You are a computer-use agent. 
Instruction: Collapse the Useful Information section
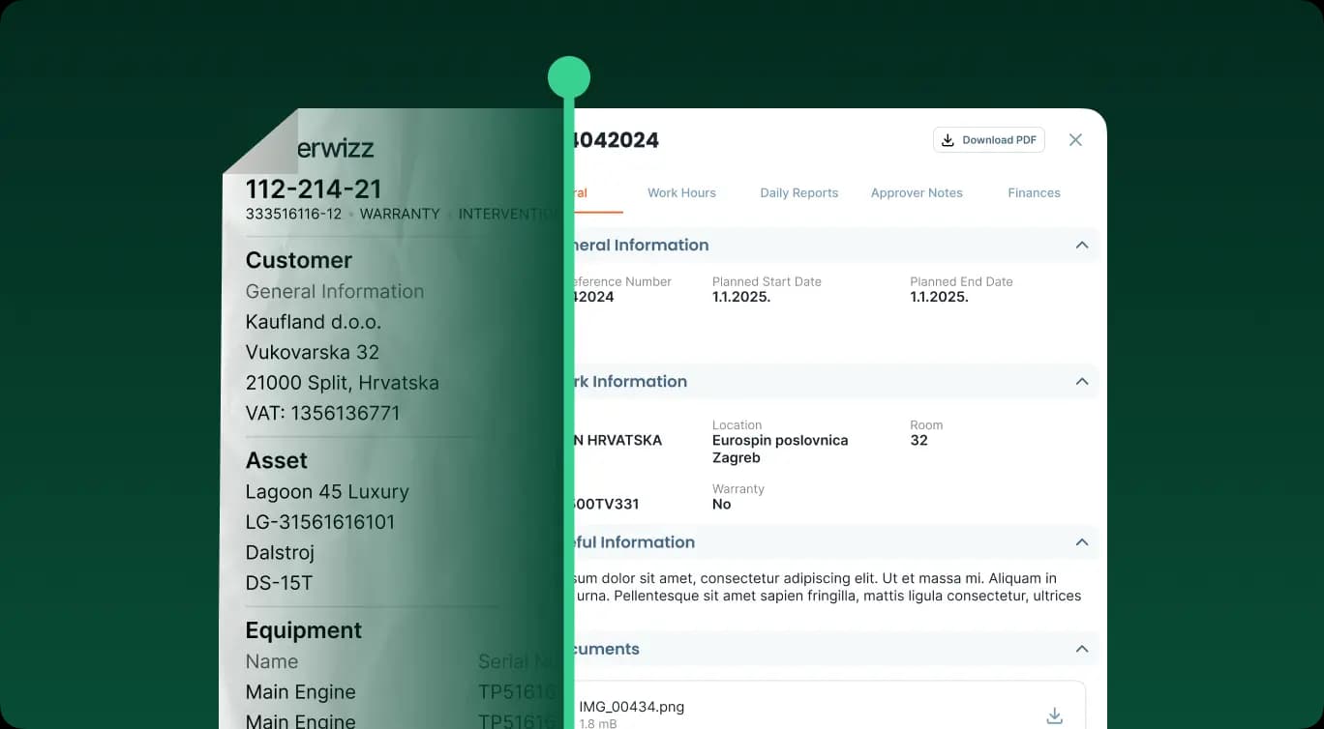(1082, 542)
